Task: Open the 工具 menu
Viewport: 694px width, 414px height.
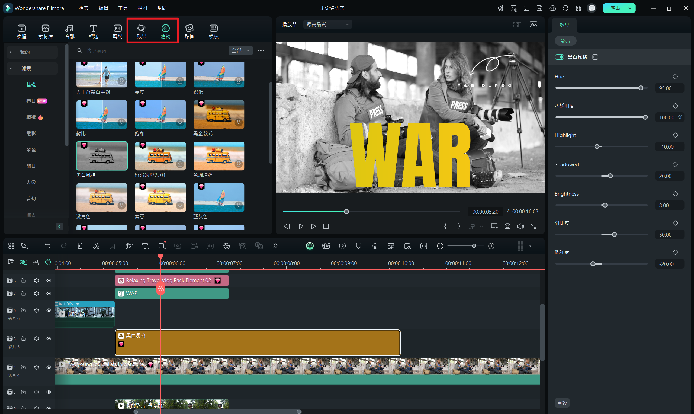Action: [123, 8]
